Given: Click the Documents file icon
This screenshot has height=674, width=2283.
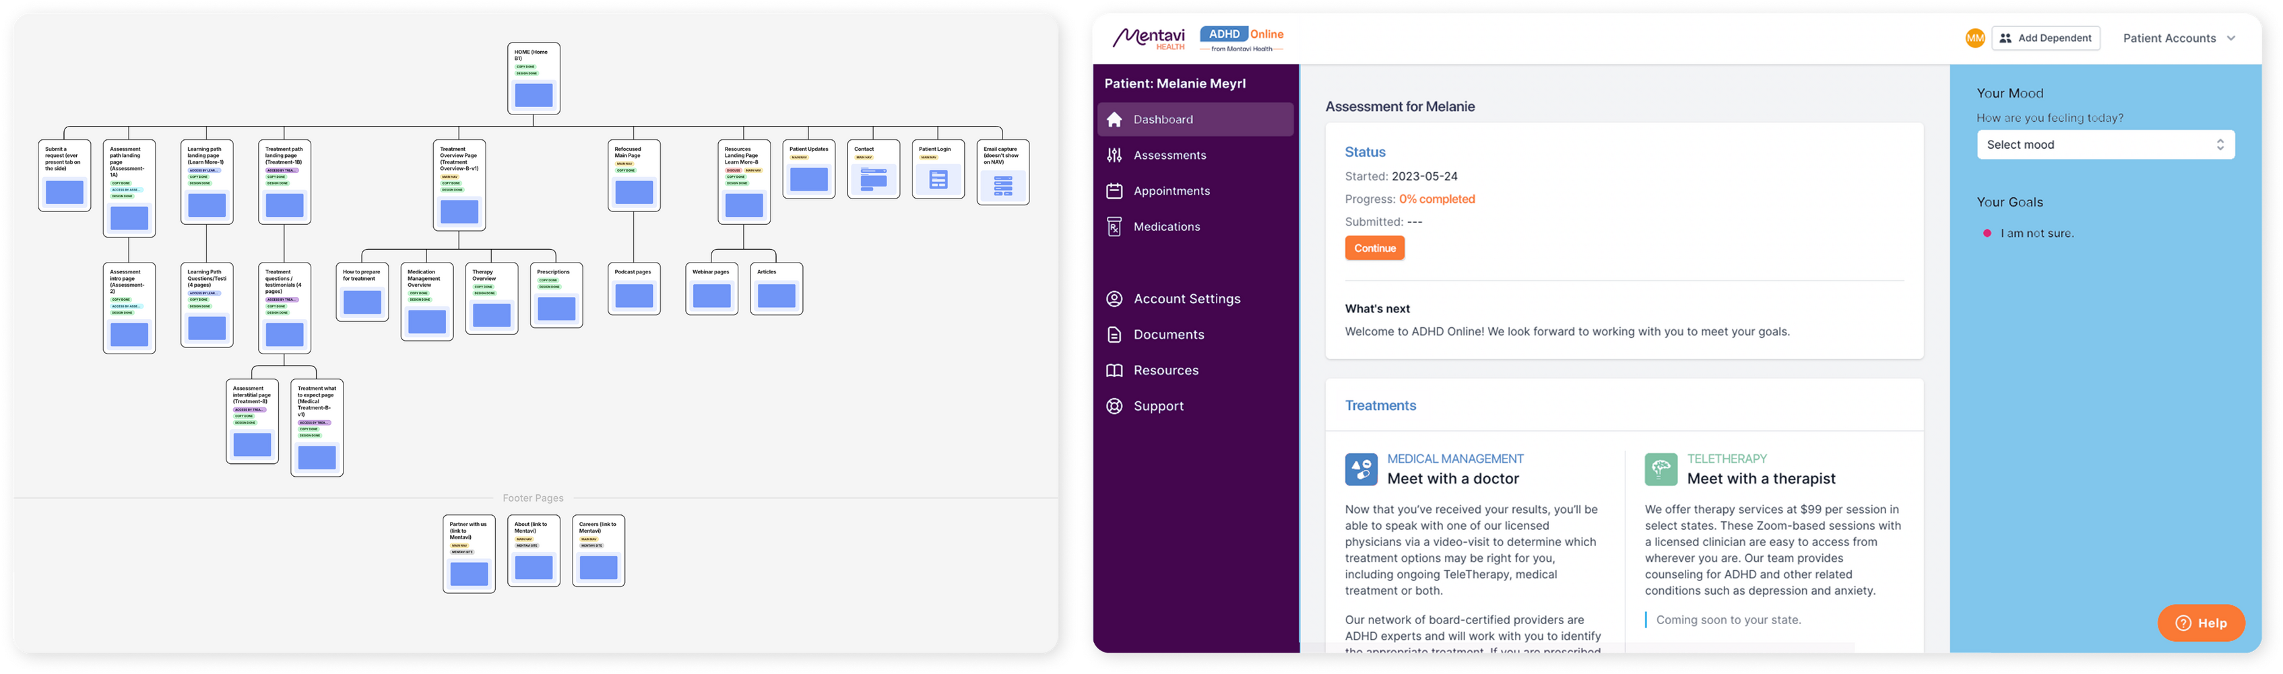Looking at the screenshot, I should pyautogui.click(x=1115, y=335).
